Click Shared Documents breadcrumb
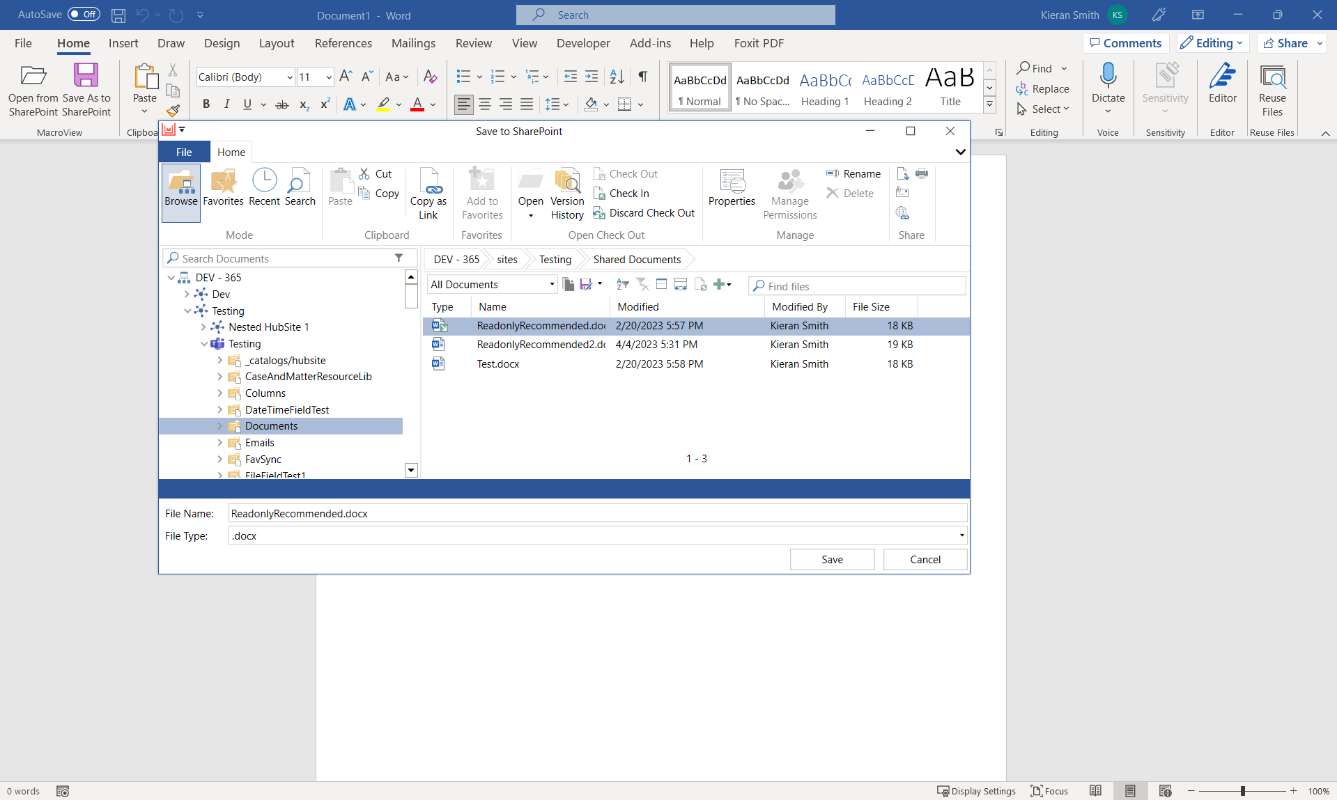Viewport: 1337px width, 800px height. [x=637, y=259]
